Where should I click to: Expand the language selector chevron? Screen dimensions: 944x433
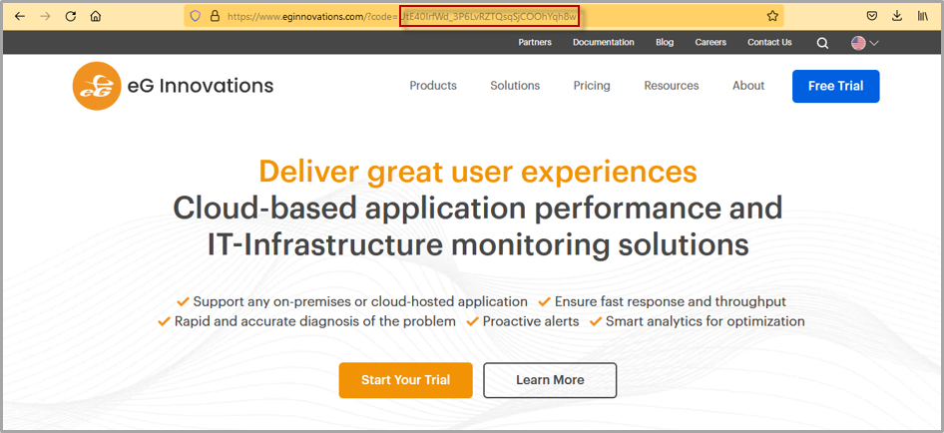point(874,43)
